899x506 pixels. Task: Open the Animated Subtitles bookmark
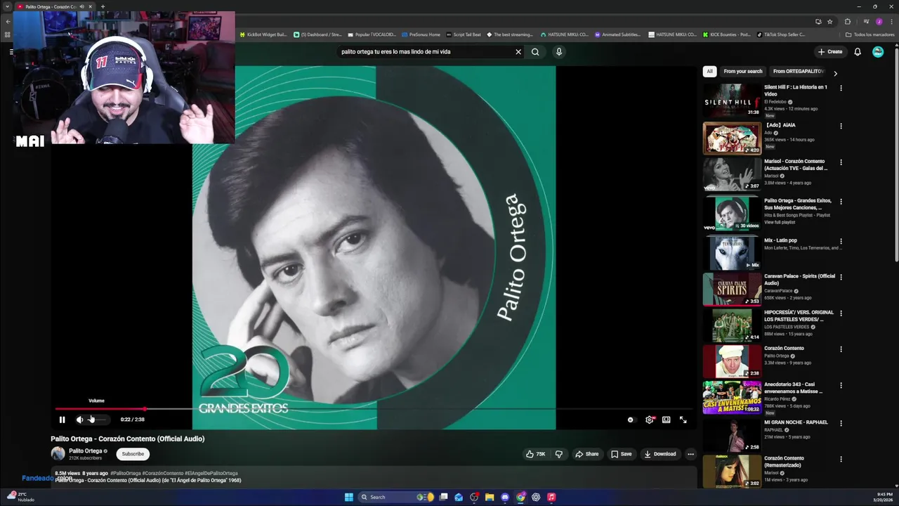click(x=617, y=34)
